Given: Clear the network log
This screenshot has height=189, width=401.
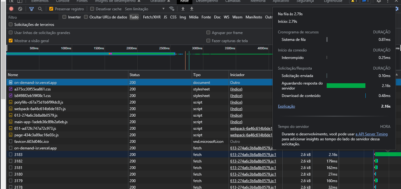Looking at the screenshot, I should coord(20,9).
